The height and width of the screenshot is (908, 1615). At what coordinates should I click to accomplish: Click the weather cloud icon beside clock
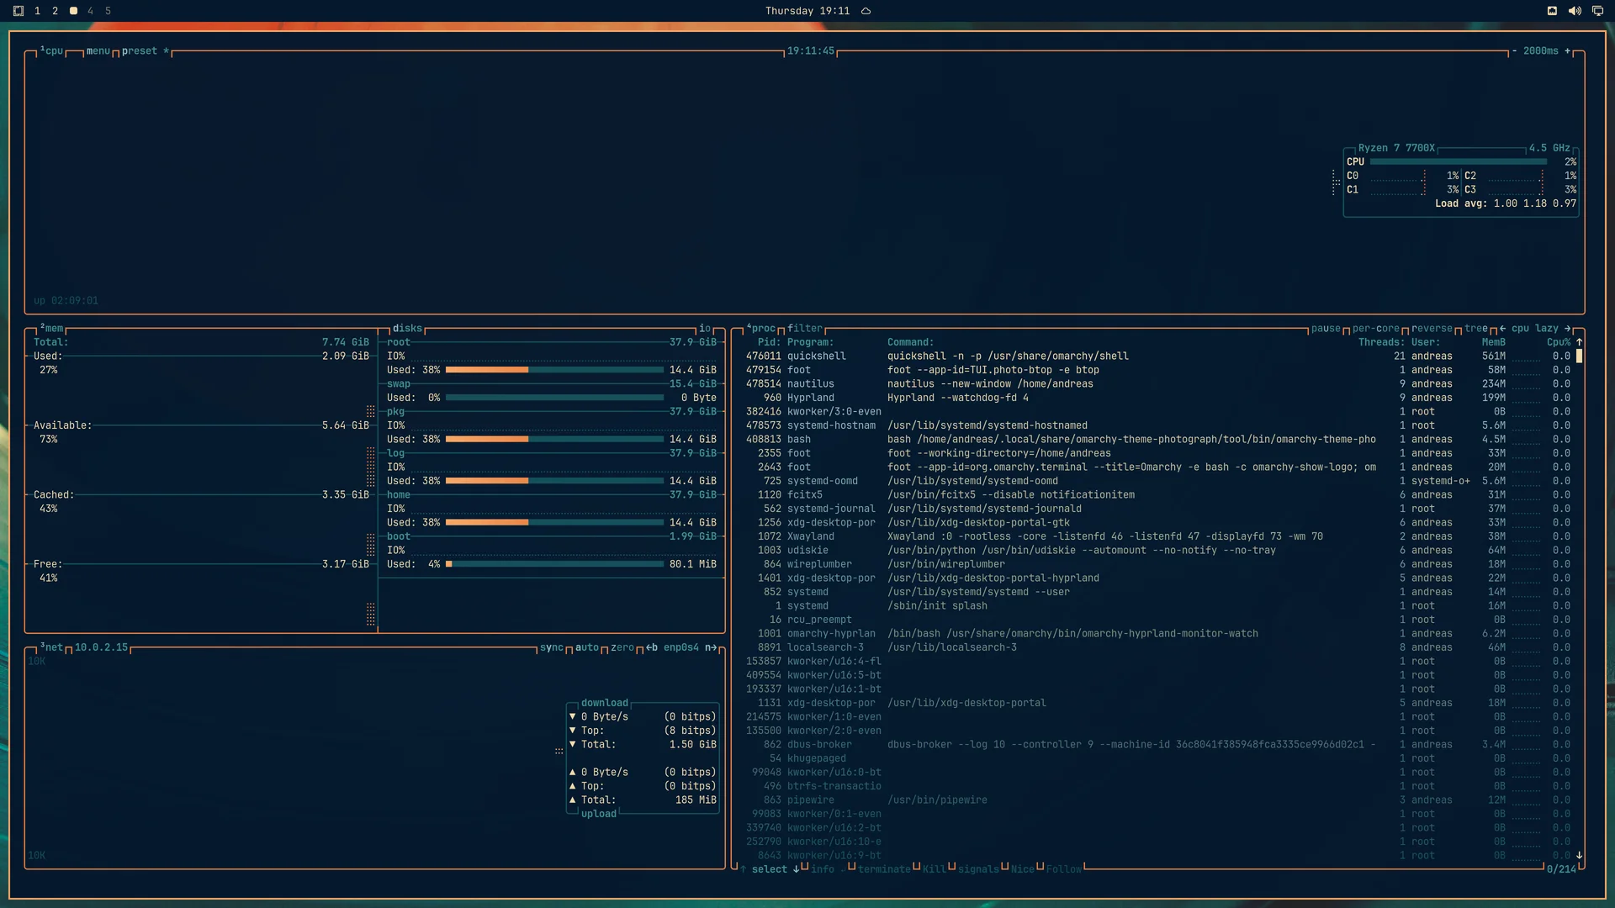pos(866,11)
